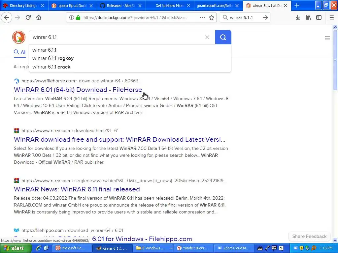Click the orange magnifier tray icon
The width and height of the screenshot is (338, 253).
tap(314, 248)
